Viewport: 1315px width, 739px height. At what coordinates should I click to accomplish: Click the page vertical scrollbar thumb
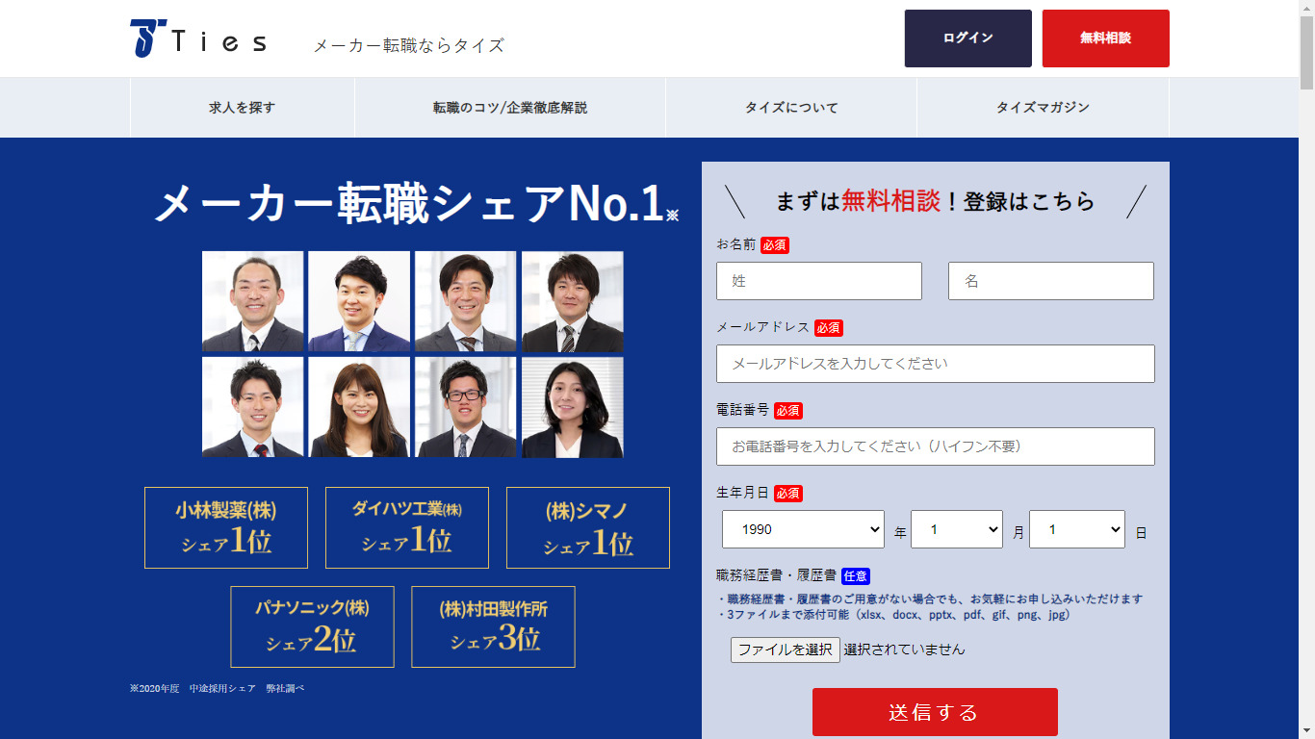[1306, 53]
